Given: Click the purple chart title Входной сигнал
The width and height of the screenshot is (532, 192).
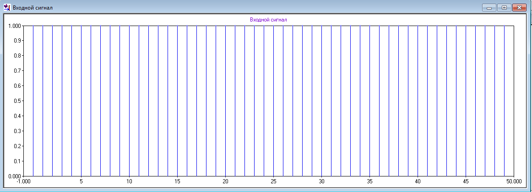Looking at the screenshot, I should [x=268, y=20].
